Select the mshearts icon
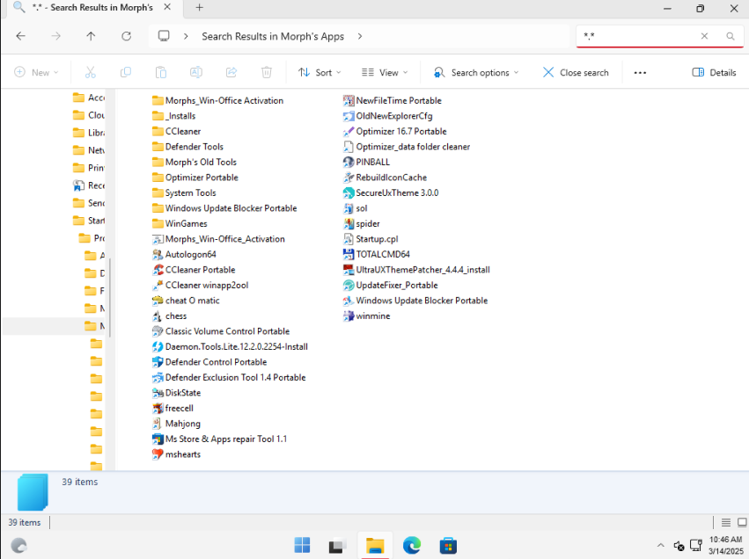749x559 pixels. tap(158, 454)
